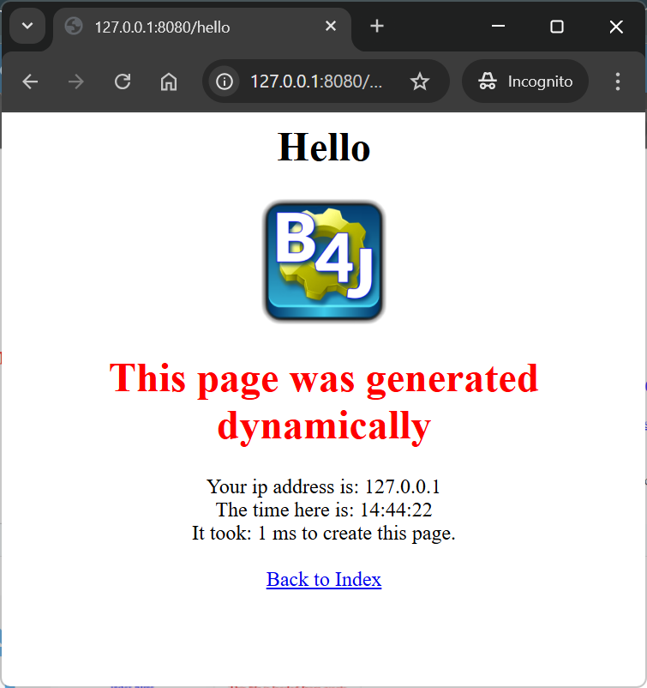Screen dimensions: 647x688
Task: Open the Chrome three-dot menu
Action: [618, 81]
